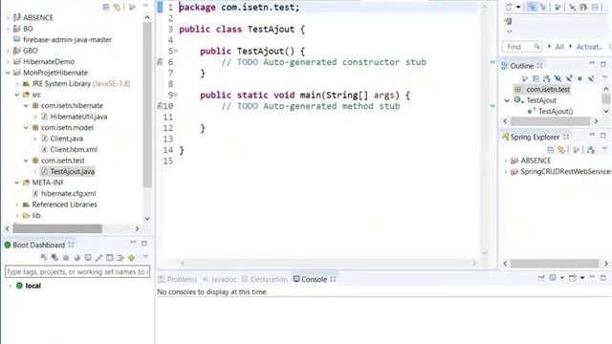
Task: Click Boot Dashboard green add target icon
Action: (132, 257)
